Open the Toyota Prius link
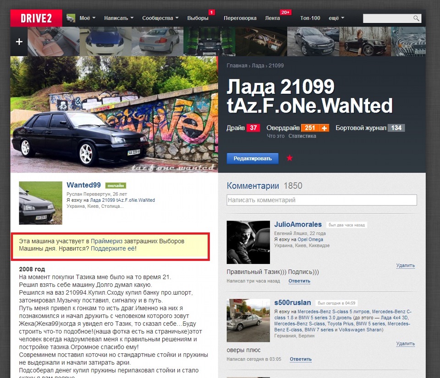The height and width of the screenshot is (378, 440). coord(341,324)
